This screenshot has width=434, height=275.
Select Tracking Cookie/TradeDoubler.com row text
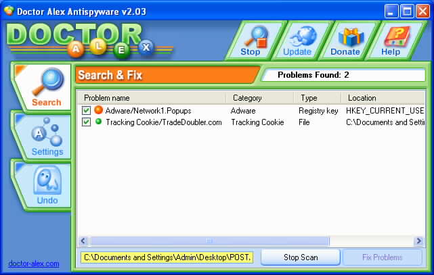click(x=164, y=122)
